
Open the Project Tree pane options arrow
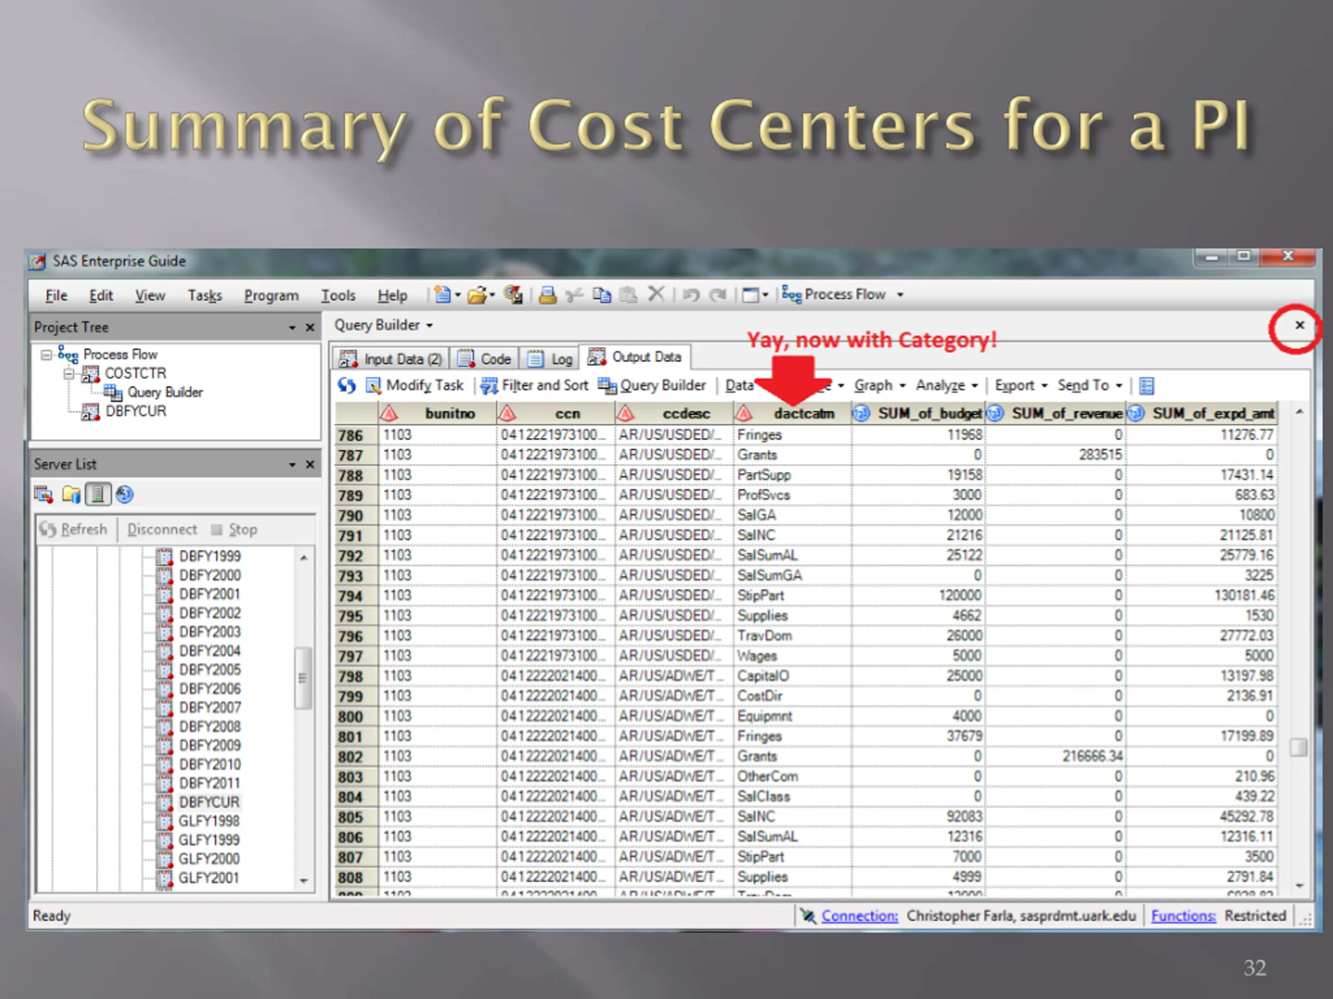click(x=292, y=328)
